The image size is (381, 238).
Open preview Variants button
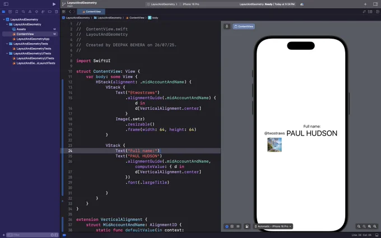click(238, 226)
